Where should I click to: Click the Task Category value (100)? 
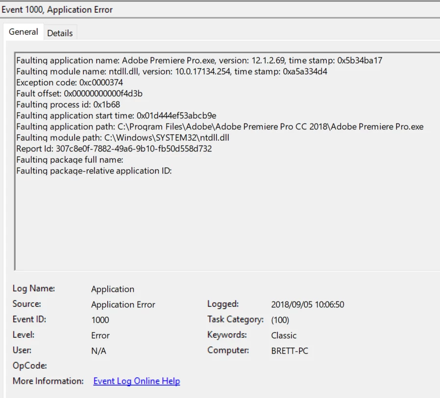click(280, 320)
